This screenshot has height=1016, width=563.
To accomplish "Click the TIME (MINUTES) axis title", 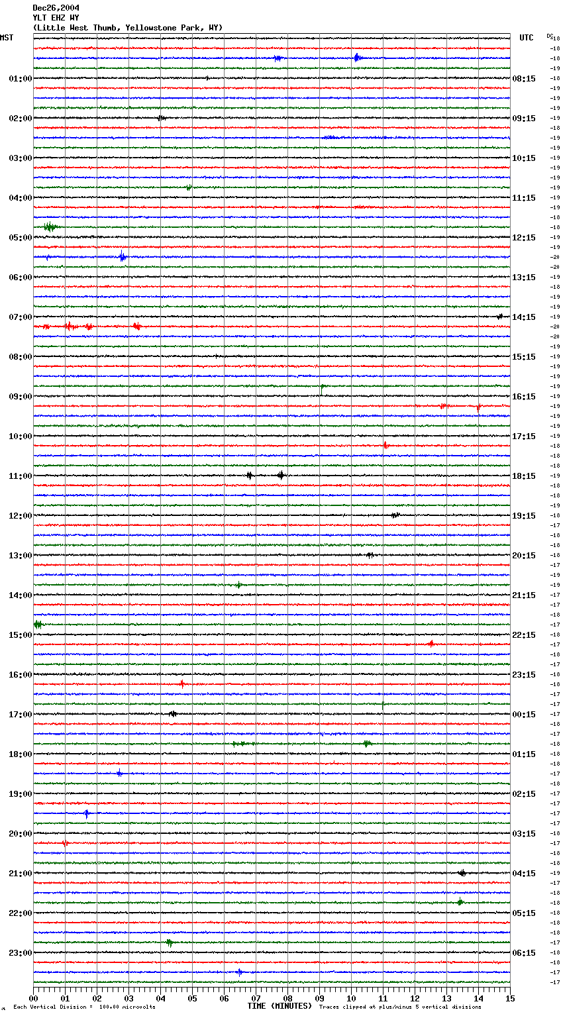I will click(x=280, y=1006).
